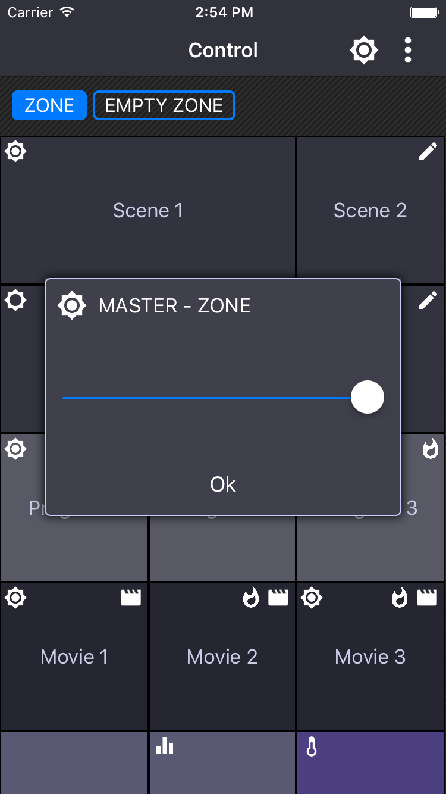The width and height of the screenshot is (446, 794).
Task: Switch to the EMPTY ZONE tab
Action: tap(164, 105)
